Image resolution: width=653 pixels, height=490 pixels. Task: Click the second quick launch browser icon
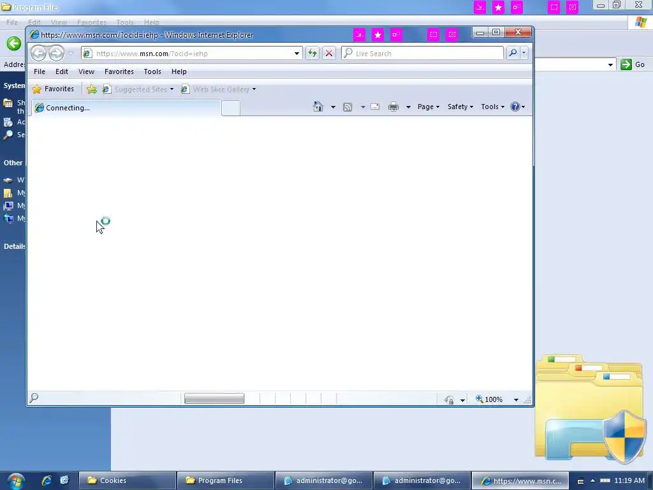(64, 480)
